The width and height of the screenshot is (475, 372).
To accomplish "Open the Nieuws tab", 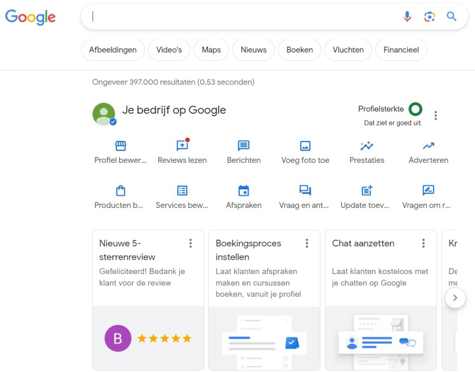I will [x=254, y=50].
